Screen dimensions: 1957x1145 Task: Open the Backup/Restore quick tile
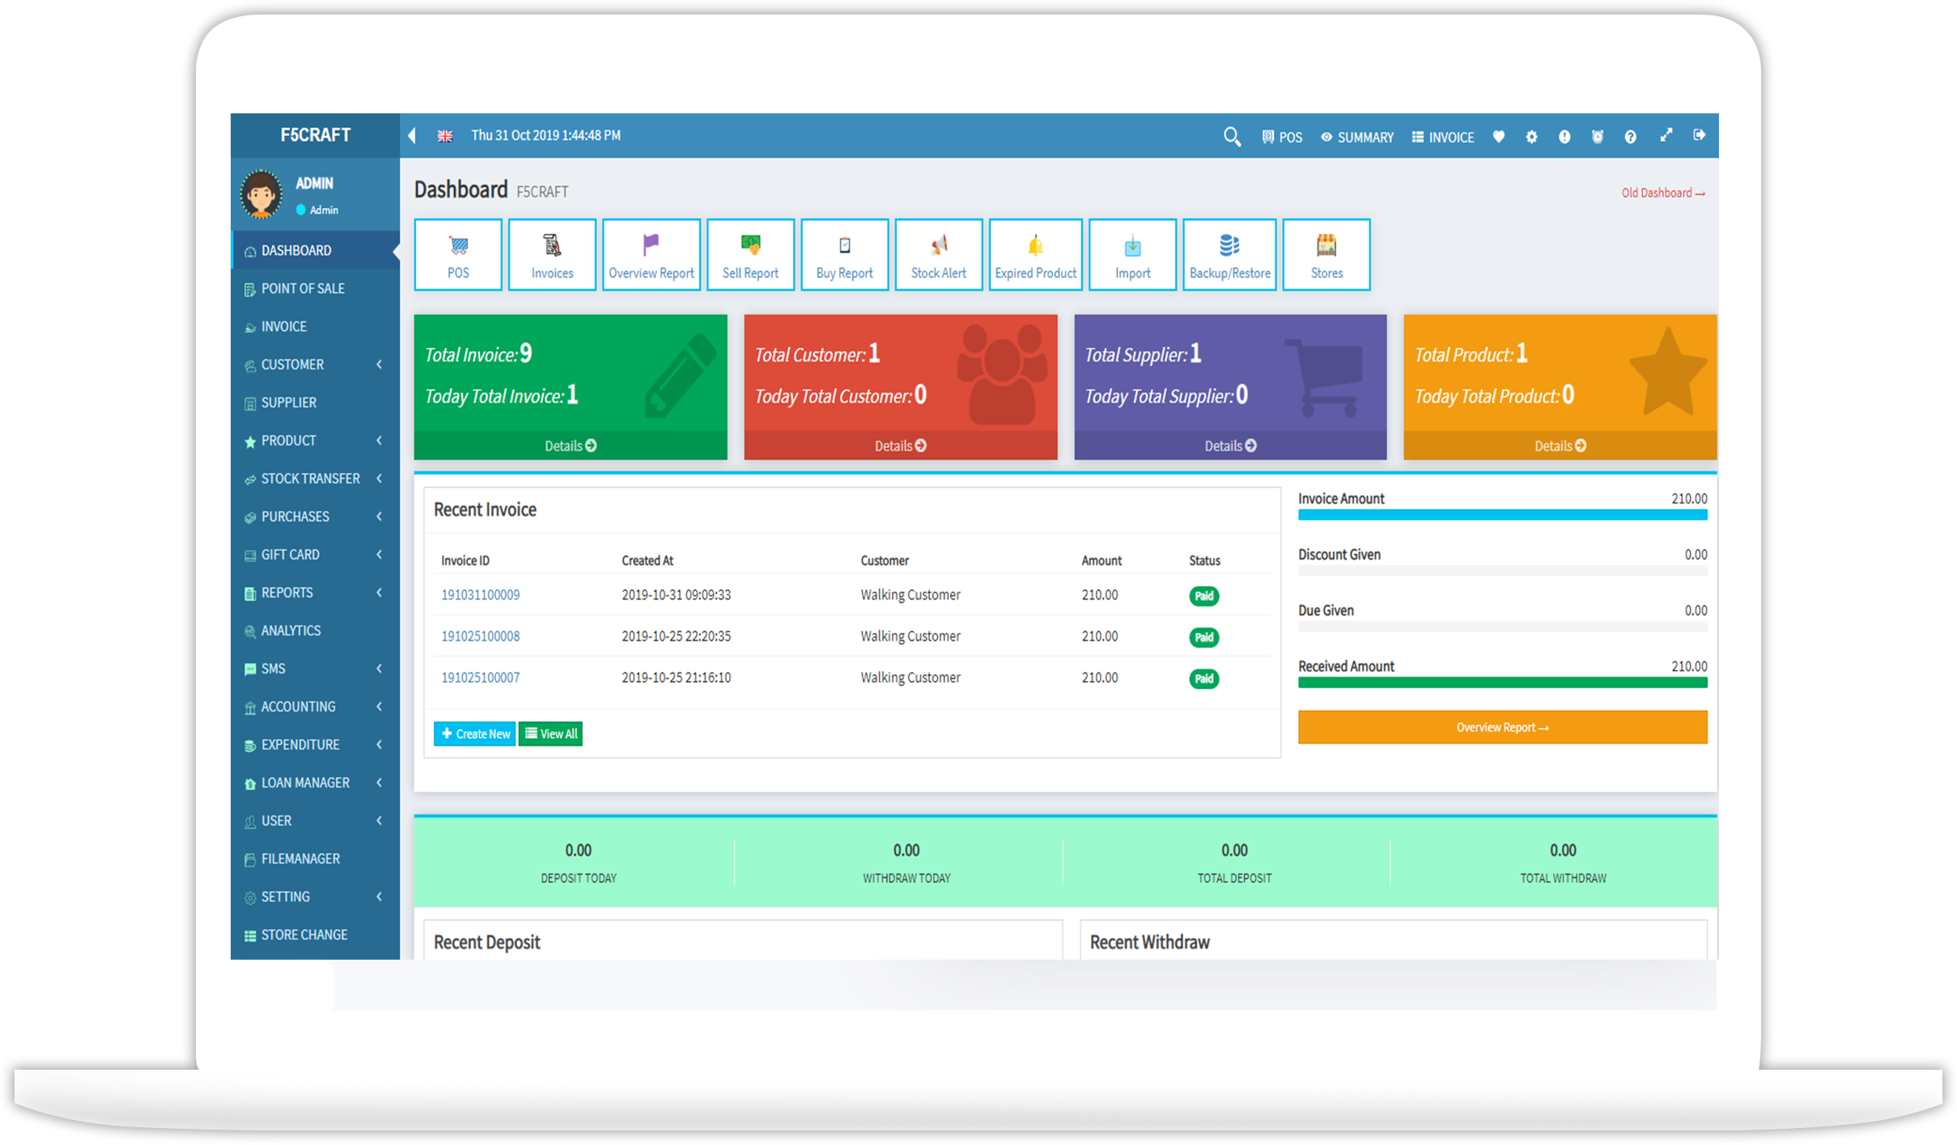click(x=1229, y=254)
